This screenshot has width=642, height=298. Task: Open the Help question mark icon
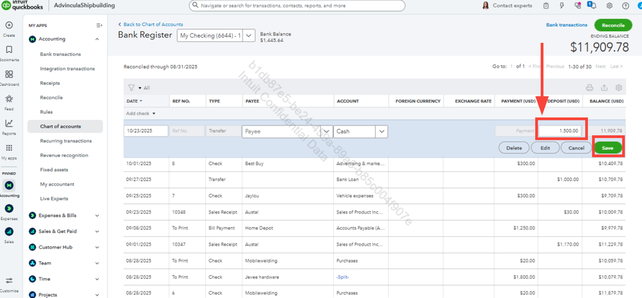625,6
